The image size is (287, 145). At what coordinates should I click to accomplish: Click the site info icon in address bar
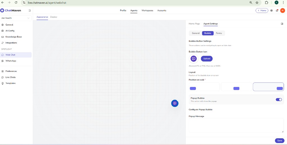(x=24, y=3)
